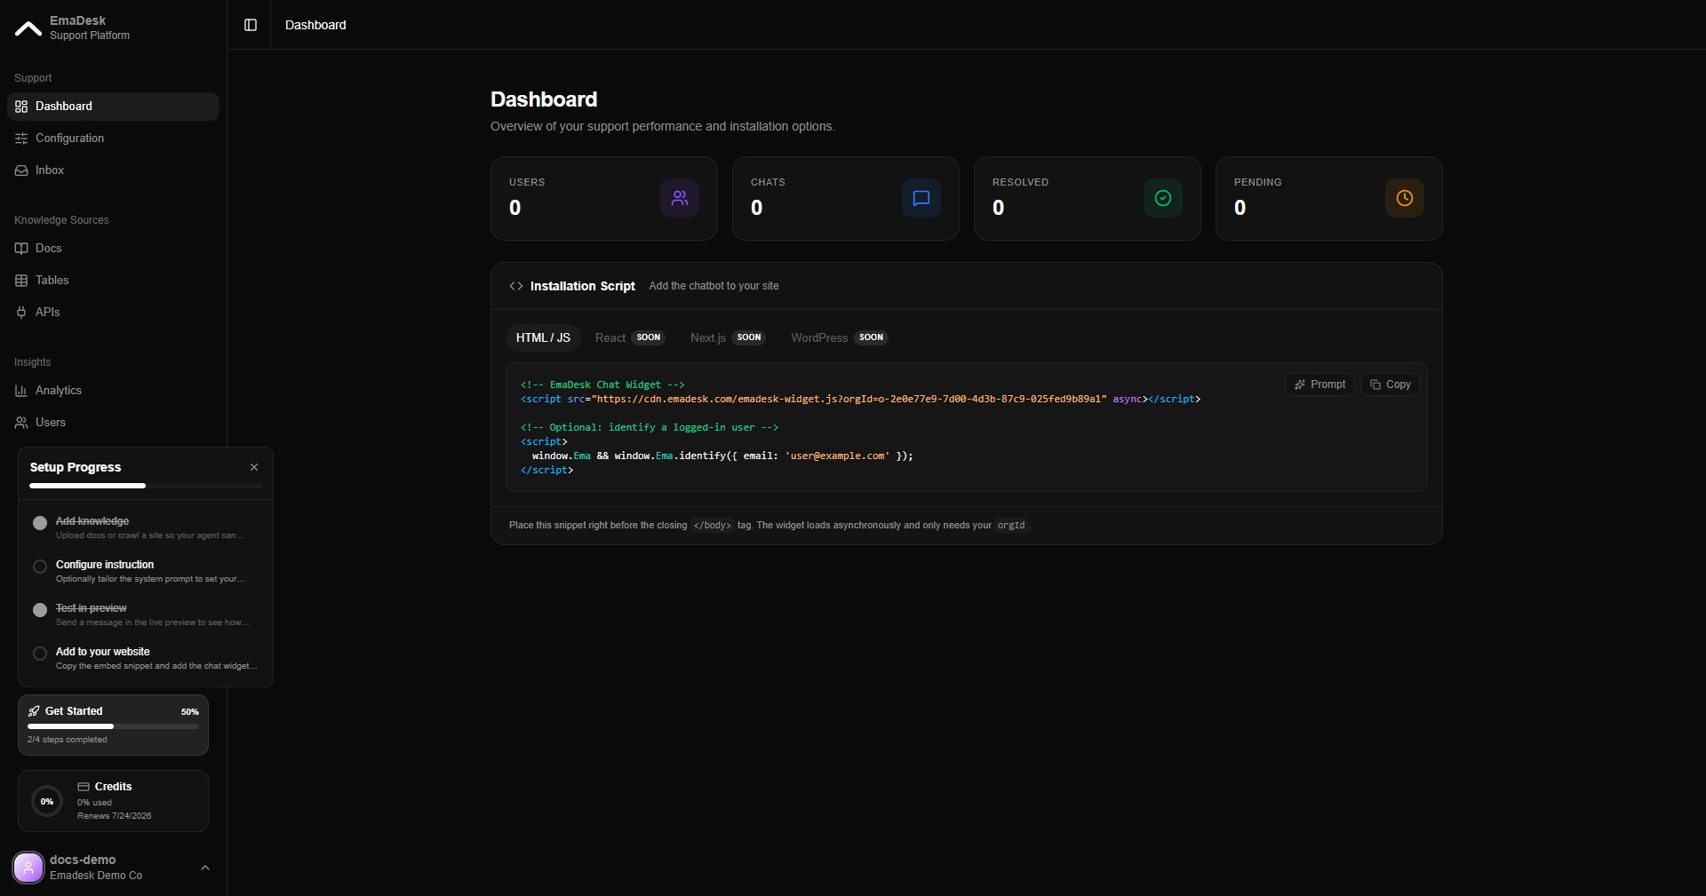Click the 'Add the chatbot to your site' subtitle

[714, 286]
